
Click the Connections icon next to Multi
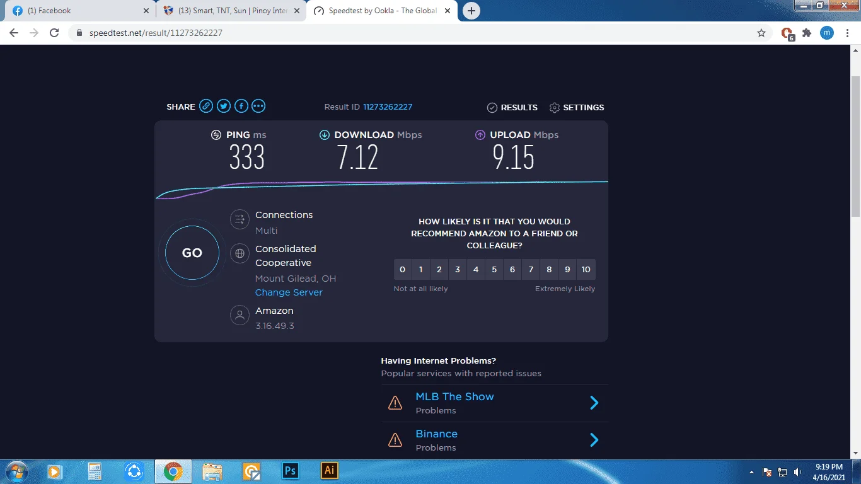click(240, 219)
